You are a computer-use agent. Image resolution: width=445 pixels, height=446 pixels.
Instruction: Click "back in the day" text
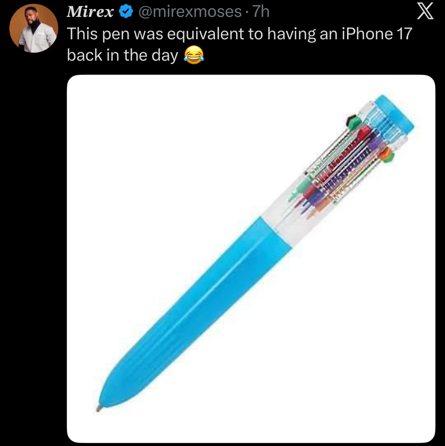click(x=122, y=55)
